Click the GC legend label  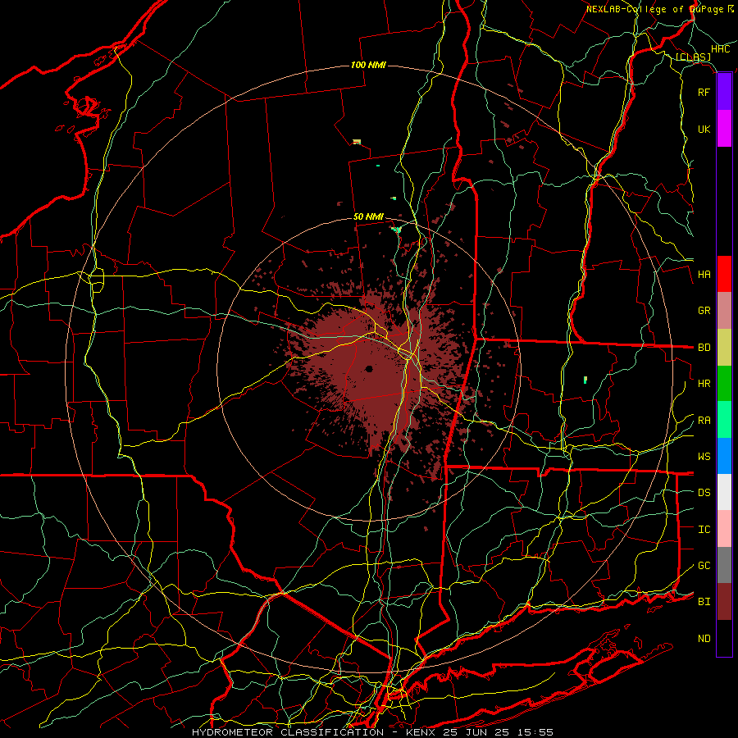pos(704,566)
